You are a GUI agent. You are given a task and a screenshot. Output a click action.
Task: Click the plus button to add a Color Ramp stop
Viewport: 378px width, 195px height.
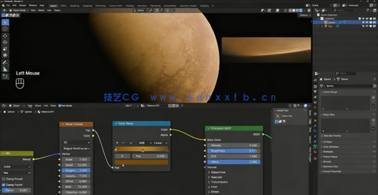(117, 143)
